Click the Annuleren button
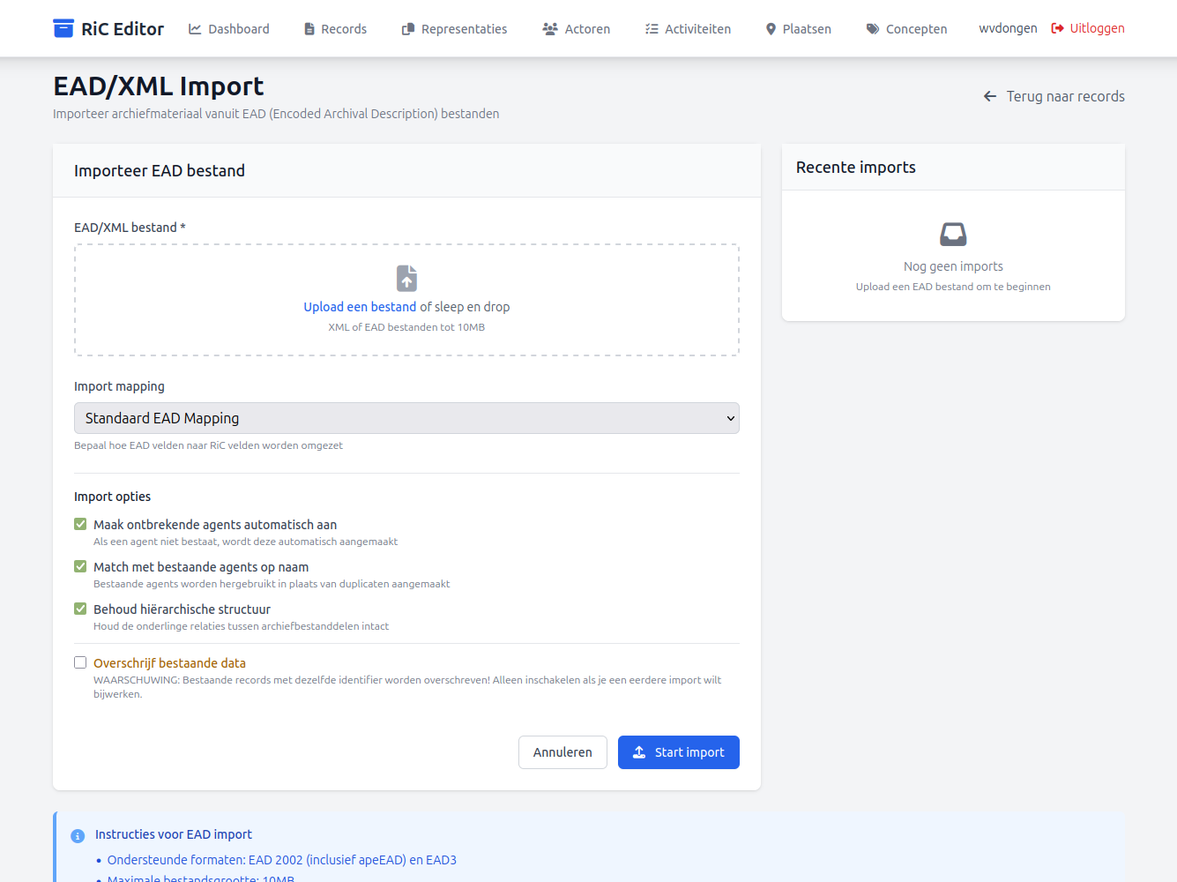Viewport: 1177px width, 882px height. (562, 752)
